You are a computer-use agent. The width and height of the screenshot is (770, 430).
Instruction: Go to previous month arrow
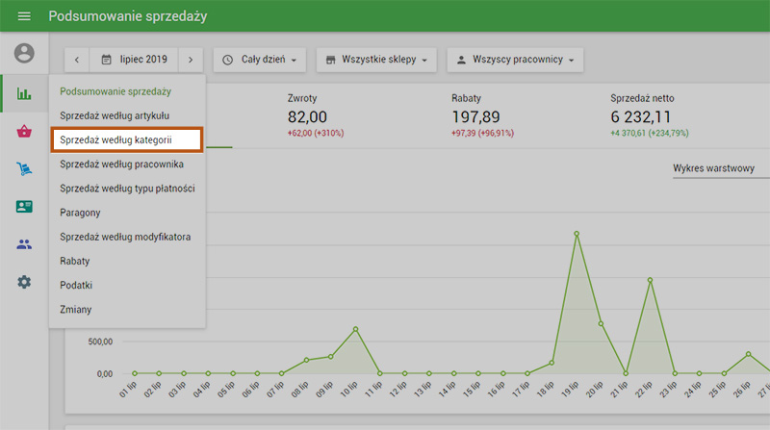point(77,60)
